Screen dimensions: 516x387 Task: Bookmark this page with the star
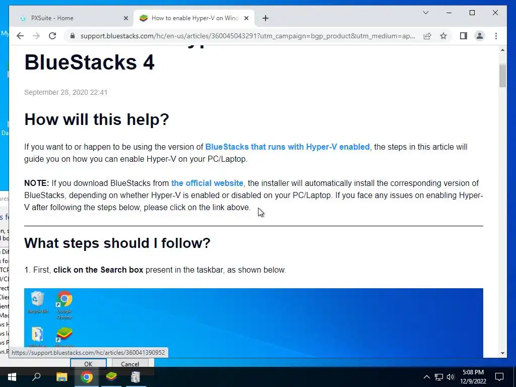point(443,36)
